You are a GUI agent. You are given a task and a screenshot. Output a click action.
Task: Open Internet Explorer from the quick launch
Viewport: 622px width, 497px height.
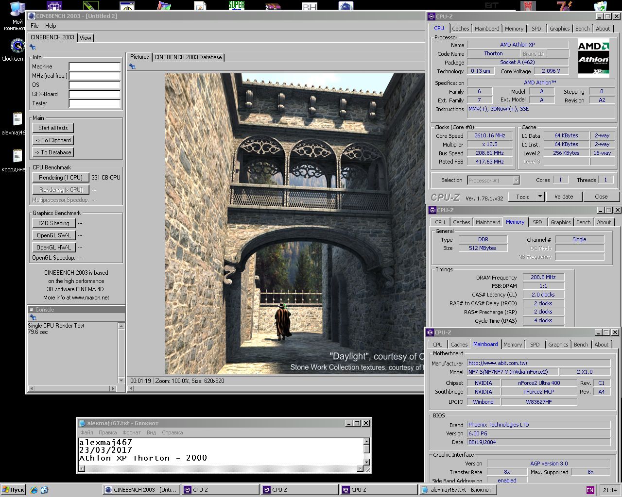34,490
